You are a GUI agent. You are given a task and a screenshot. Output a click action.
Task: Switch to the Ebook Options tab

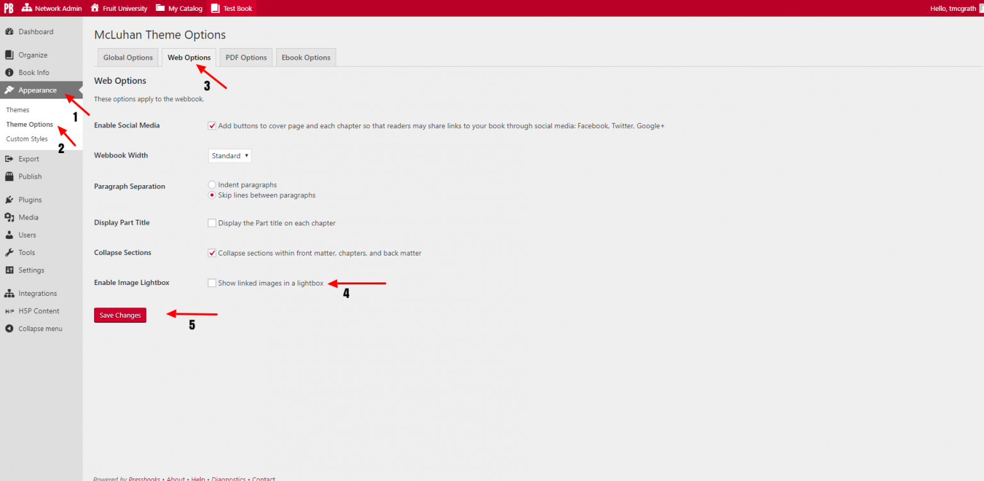[x=306, y=58]
